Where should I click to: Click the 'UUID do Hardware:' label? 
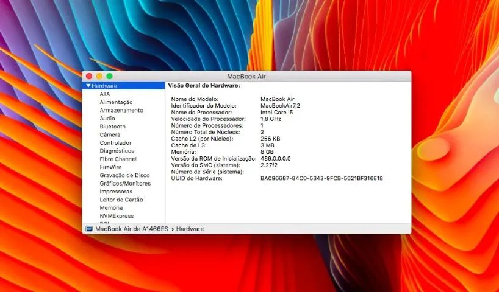(196, 178)
